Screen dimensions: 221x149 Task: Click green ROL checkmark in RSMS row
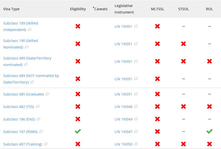point(209,131)
